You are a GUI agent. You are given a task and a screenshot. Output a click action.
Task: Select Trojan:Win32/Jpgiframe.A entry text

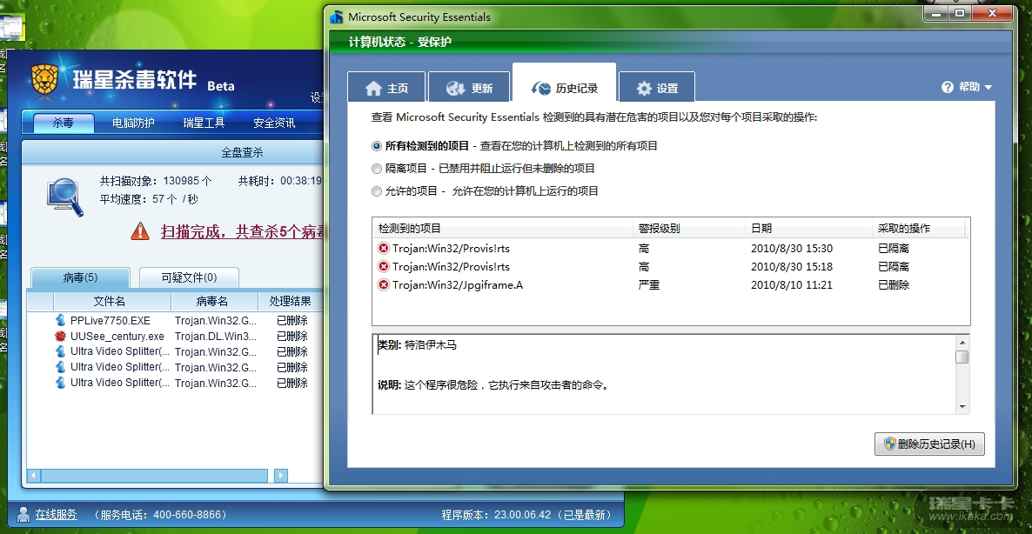tap(458, 284)
